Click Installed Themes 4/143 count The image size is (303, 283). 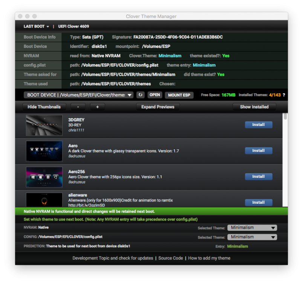[x=275, y=95]
